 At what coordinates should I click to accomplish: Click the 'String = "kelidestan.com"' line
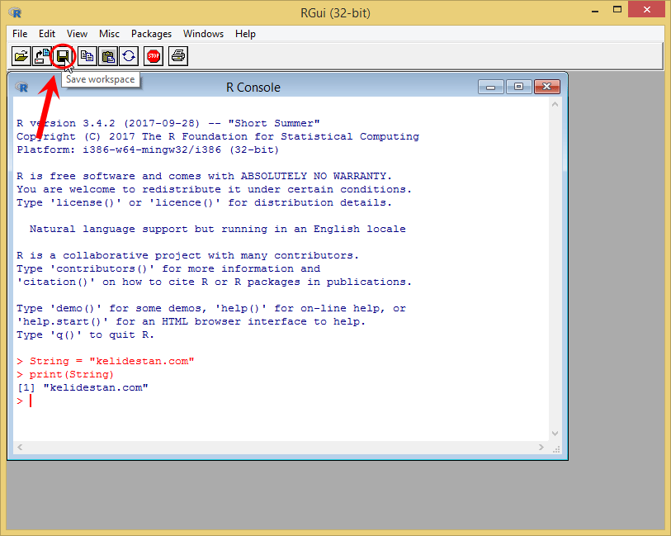pos(106,361)
